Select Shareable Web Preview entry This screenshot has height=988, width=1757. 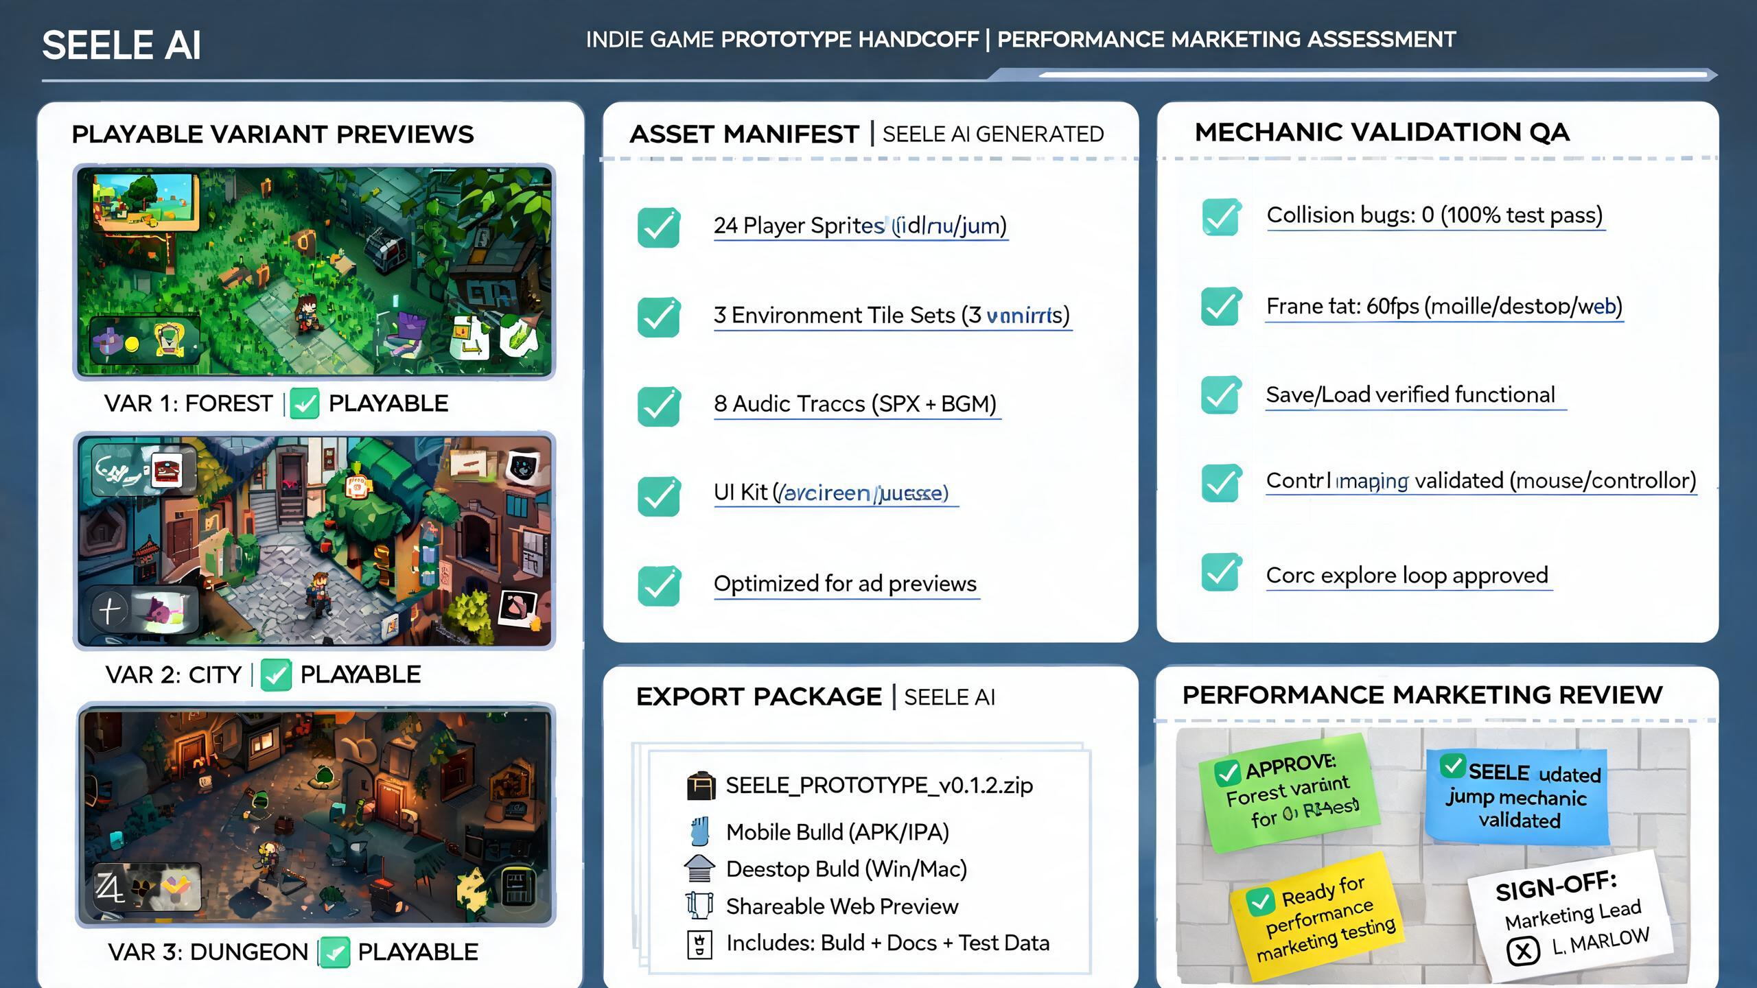[x=842, y=906]
